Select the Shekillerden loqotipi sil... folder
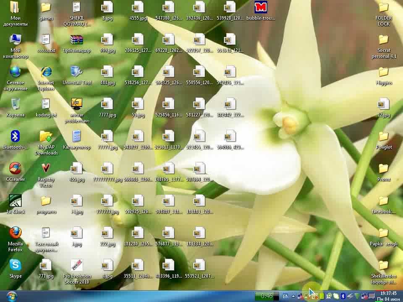403x302 pixels. (x=383, y=265)
